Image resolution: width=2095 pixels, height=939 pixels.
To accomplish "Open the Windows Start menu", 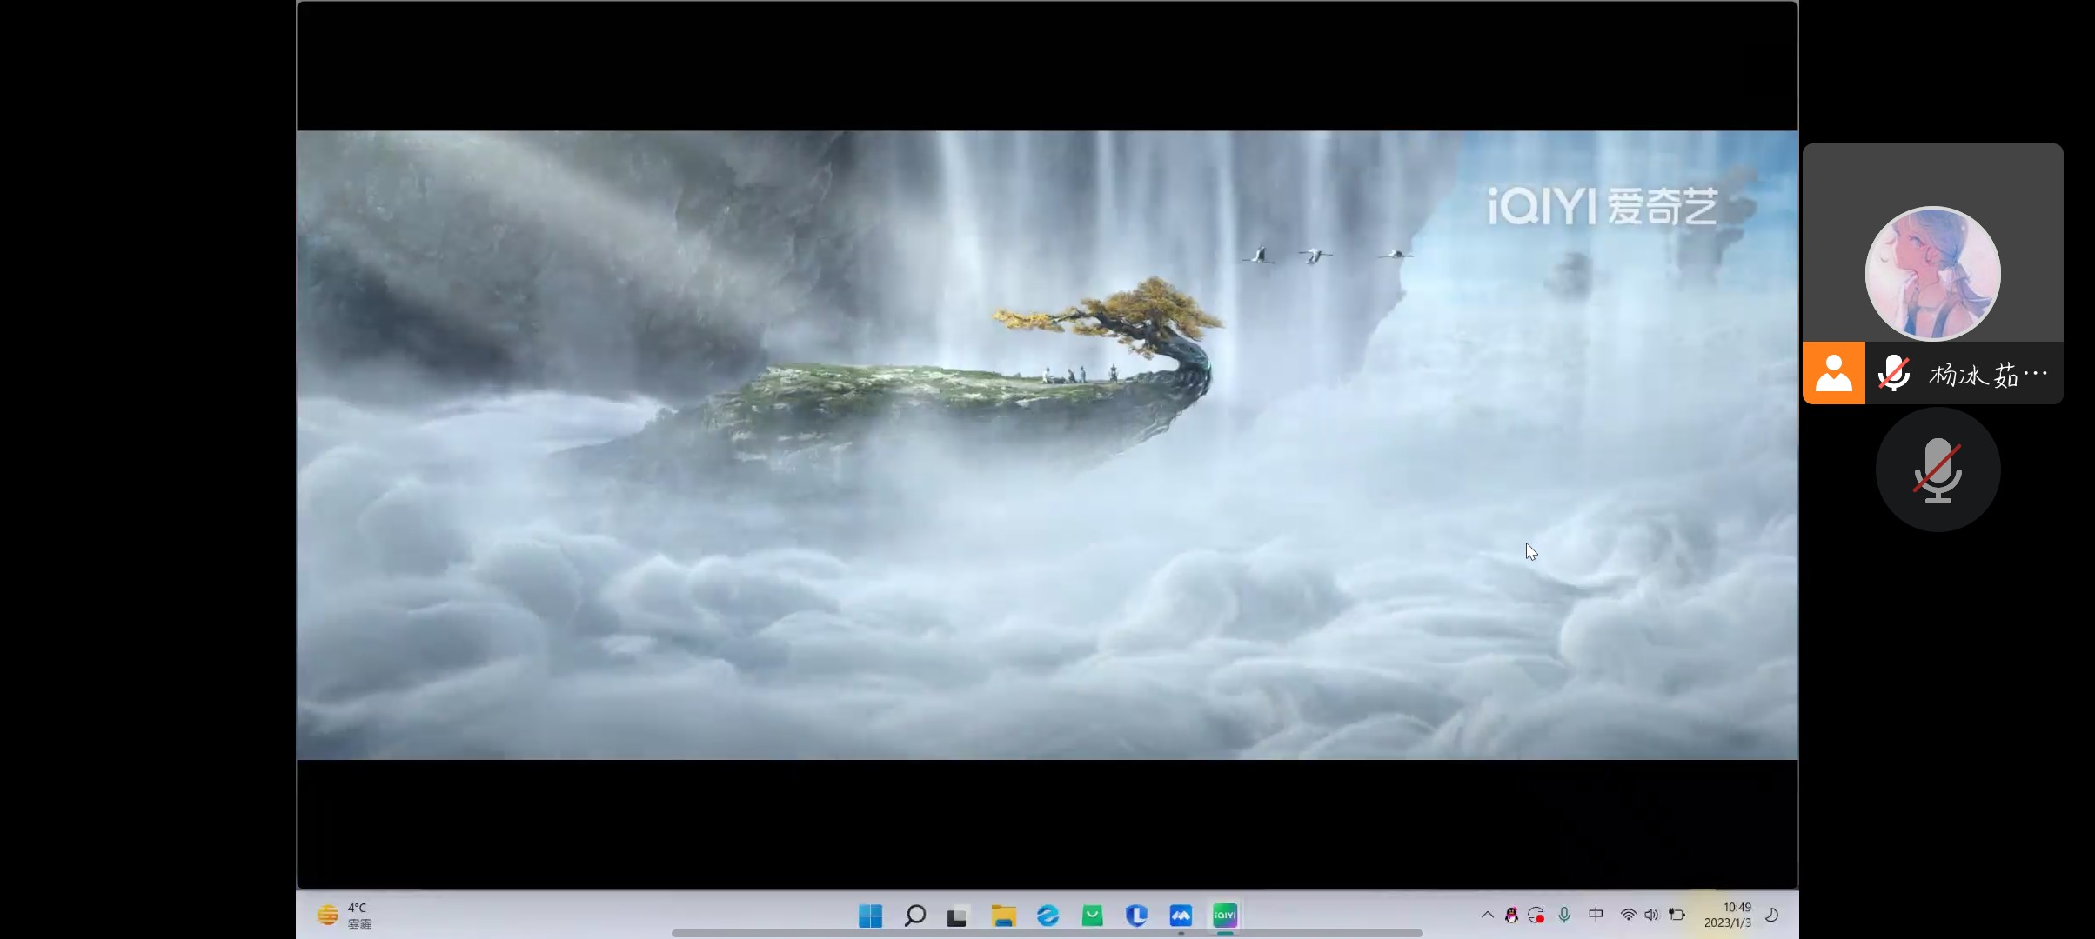I will (x=870, y=916).
